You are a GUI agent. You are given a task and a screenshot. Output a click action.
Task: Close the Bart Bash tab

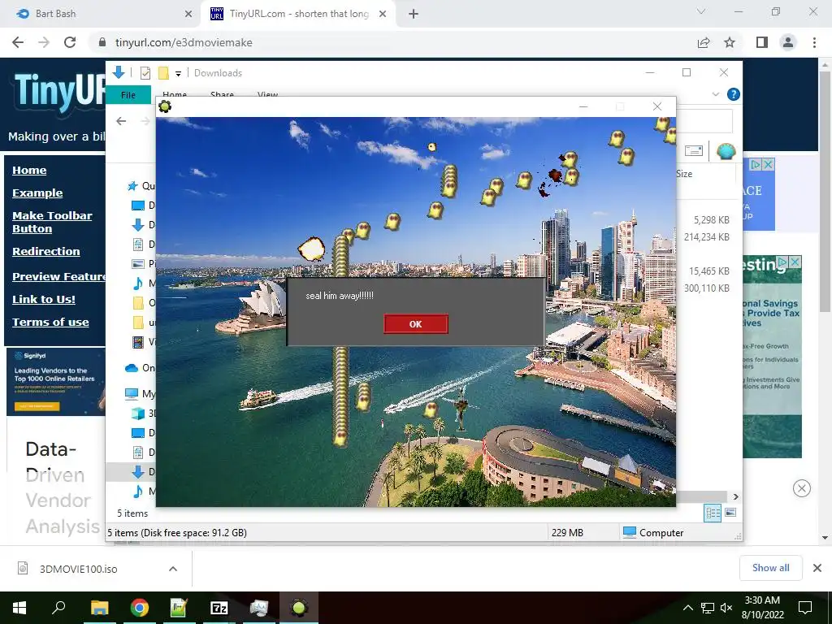point(188,14)
